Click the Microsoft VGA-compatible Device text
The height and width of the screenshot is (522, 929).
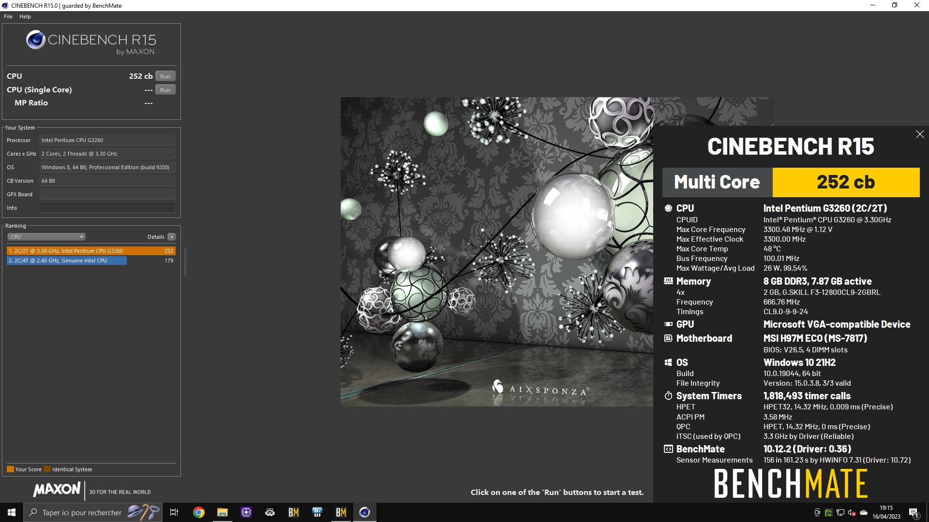(837, 324)
